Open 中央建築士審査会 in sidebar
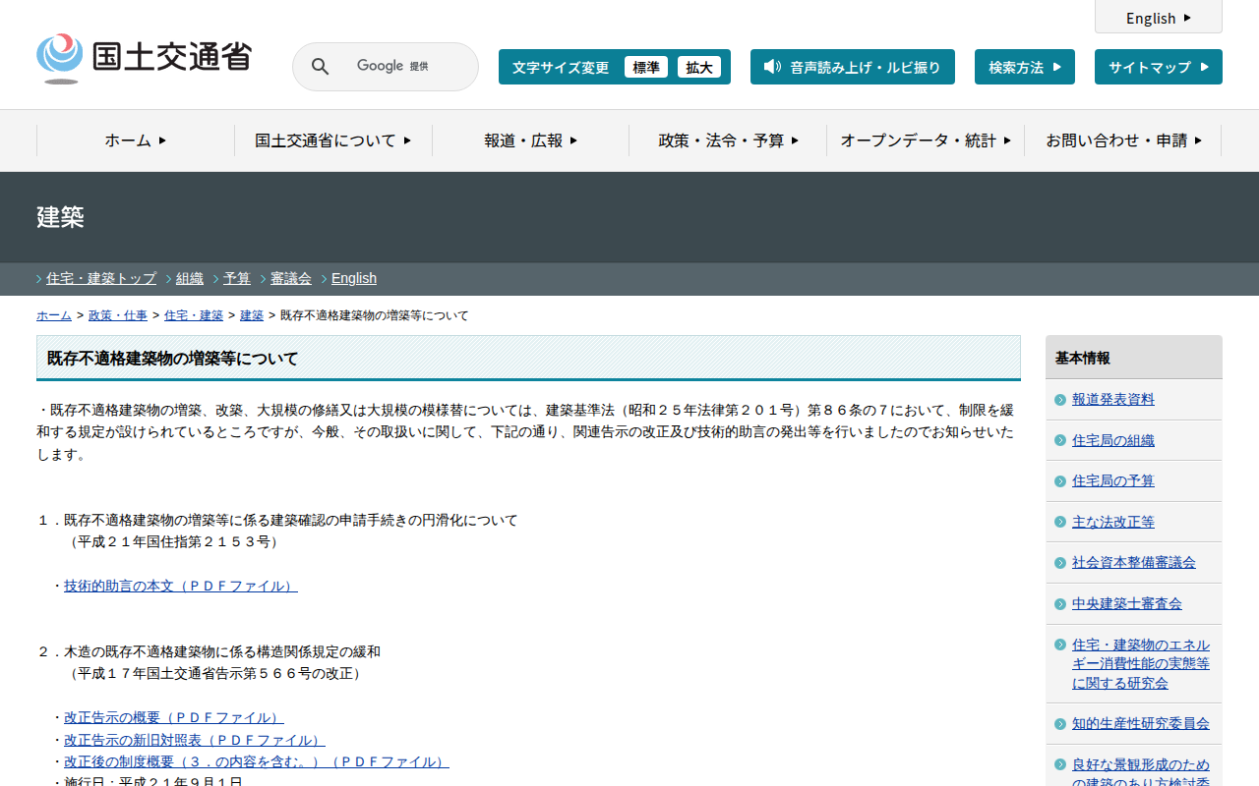Viewport: 1259px width, 786px height. (x=1127, y=604)
